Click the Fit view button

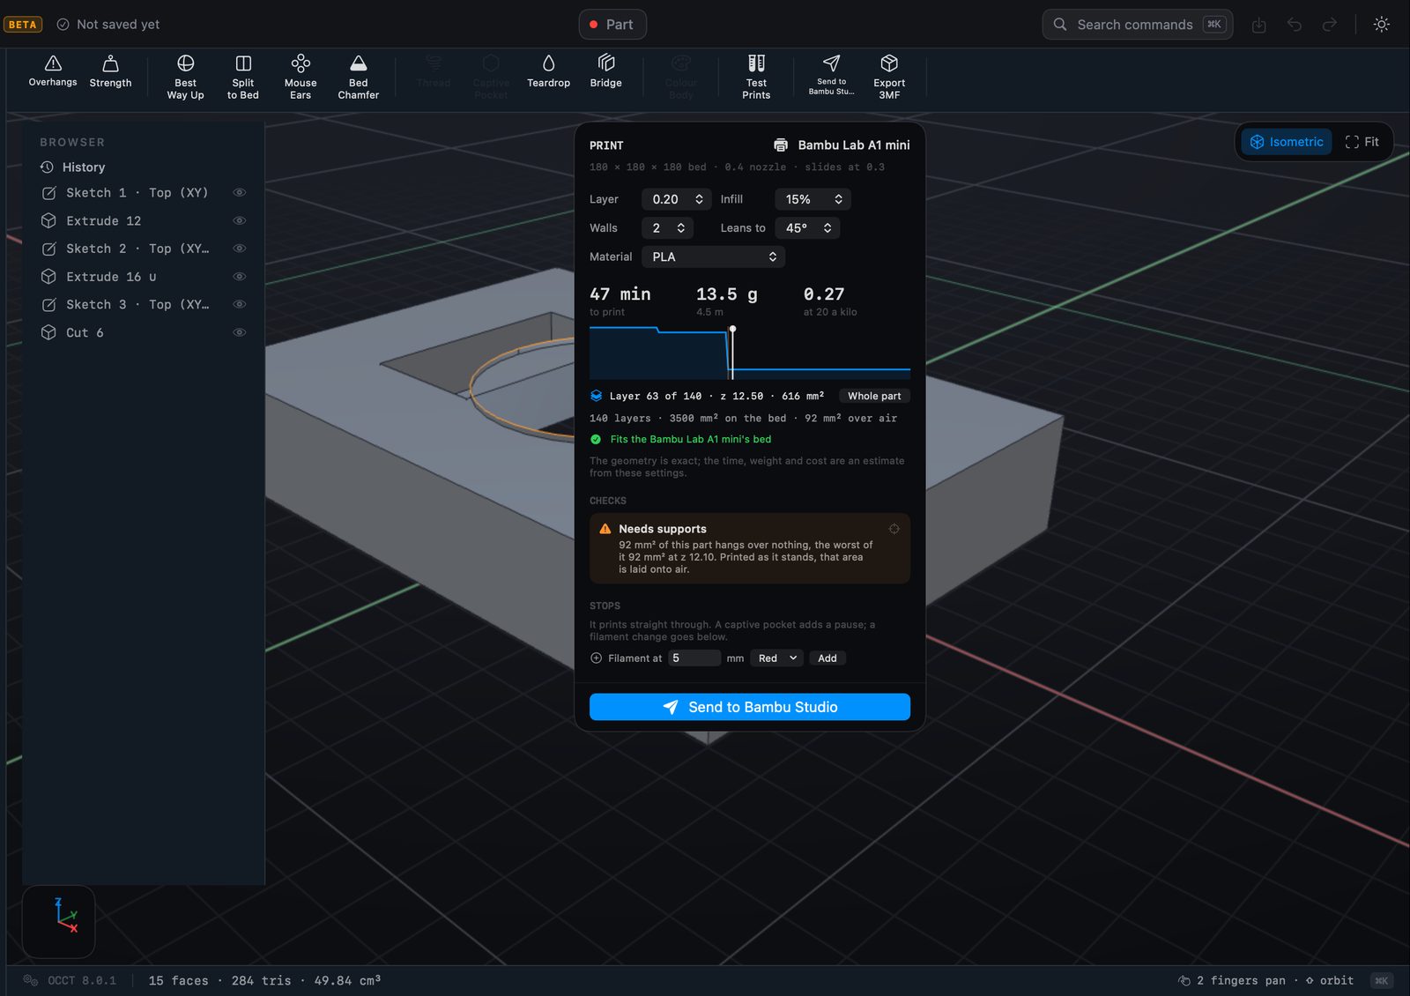[x=1362, y=142]
